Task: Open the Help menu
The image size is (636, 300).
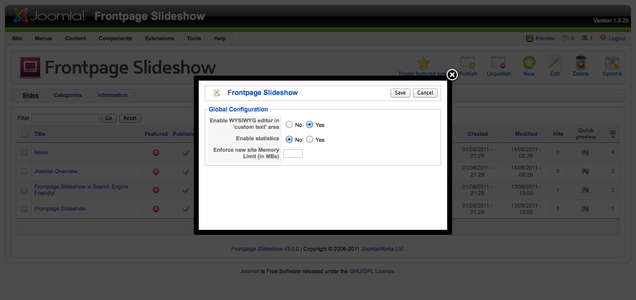Action: coord(220,38)
